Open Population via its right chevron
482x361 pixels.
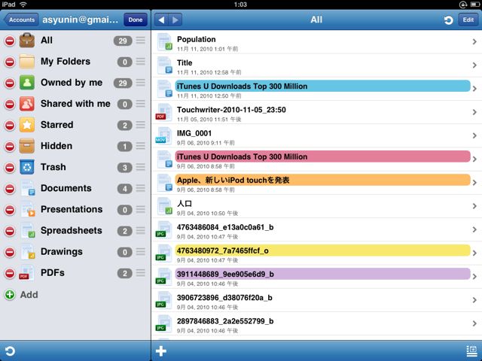pos(474,42)
